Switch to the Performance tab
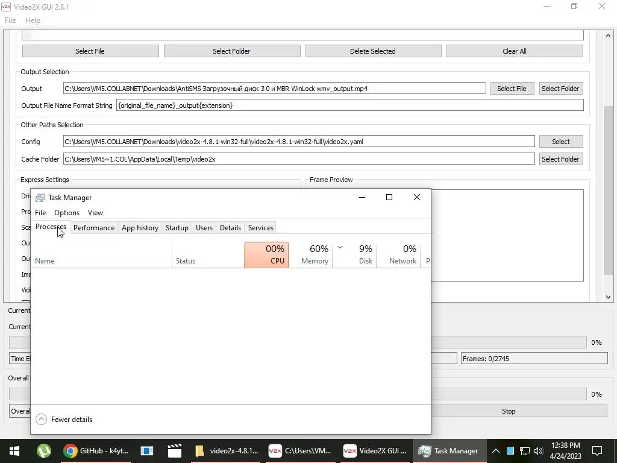617x463 pixels. coord(94,227)
